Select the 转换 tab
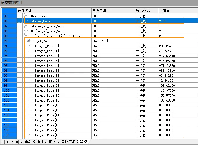198x145 pixels. (x=52, y=141)
